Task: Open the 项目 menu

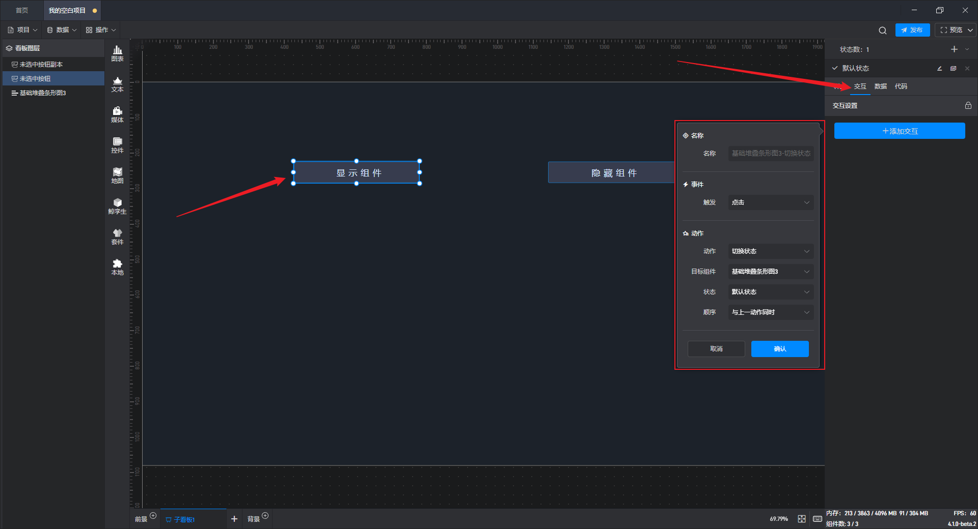Action: click(x=22, y=30)
